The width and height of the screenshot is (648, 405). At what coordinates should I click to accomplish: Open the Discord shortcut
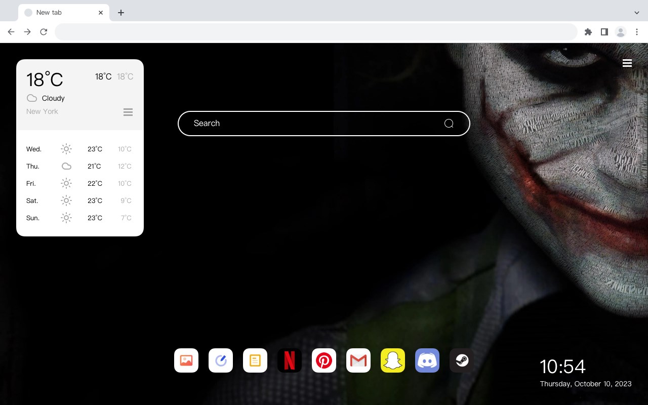pyautogui.click(x=427, y=360)
